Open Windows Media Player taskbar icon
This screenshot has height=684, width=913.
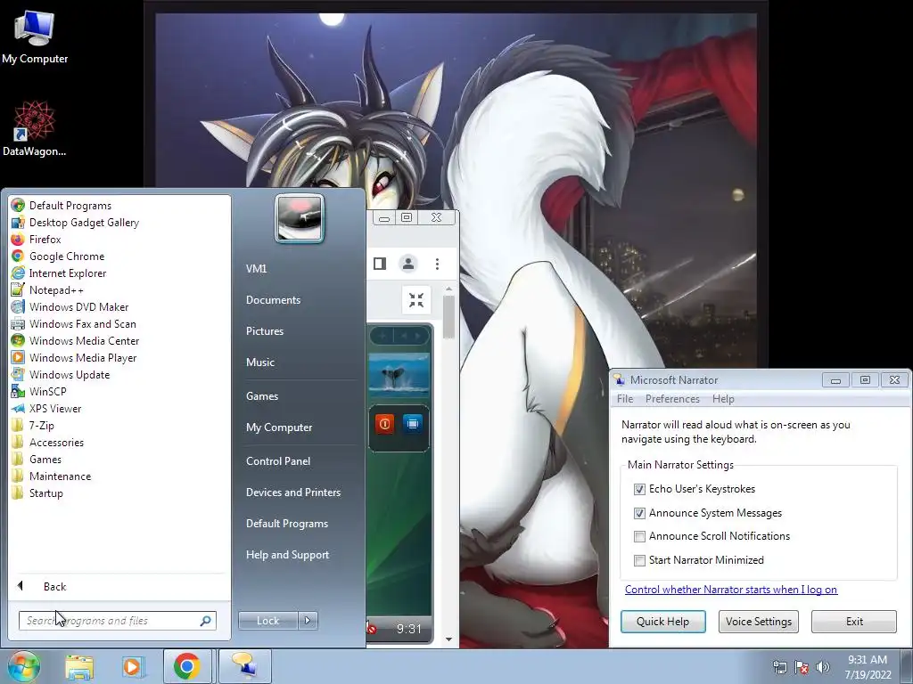click(x=133, y=666)
